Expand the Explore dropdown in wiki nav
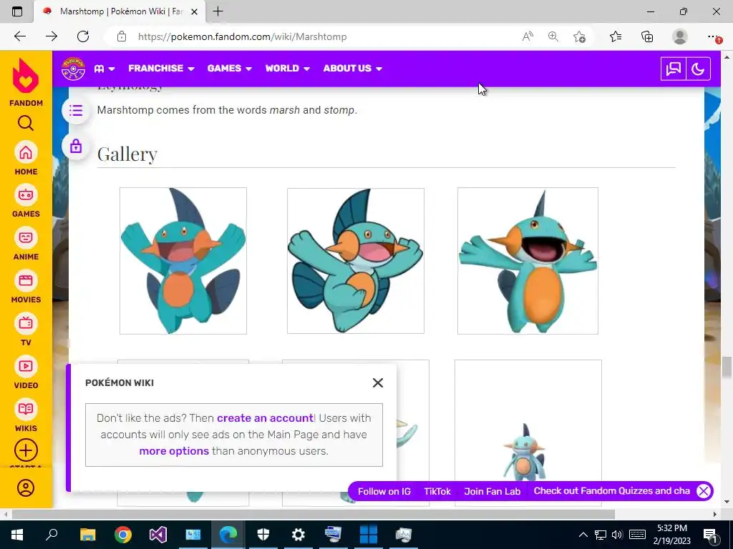 (x=105, y=69)
